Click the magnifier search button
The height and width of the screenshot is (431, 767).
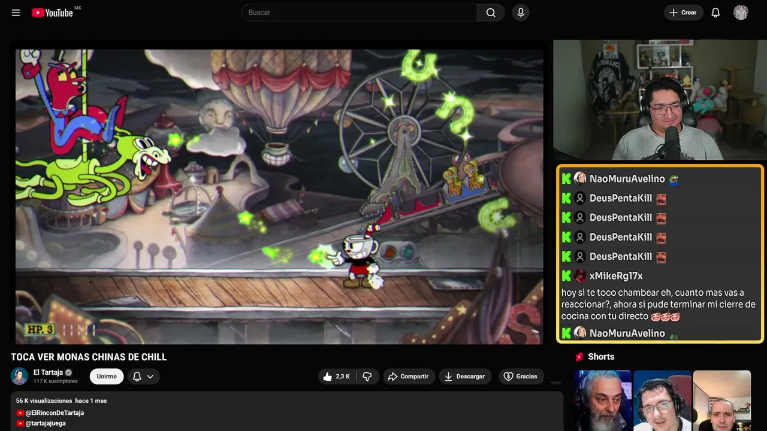tap(491, 13)
